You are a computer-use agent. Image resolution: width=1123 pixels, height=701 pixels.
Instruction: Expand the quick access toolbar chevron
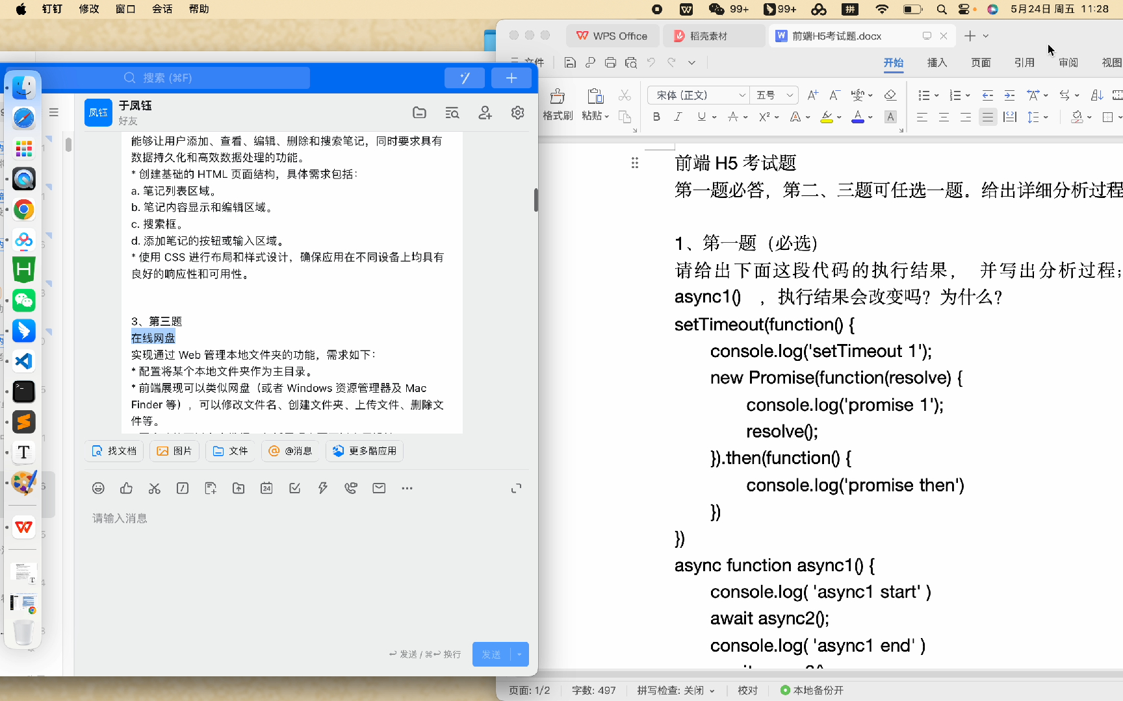coord(691,63)
